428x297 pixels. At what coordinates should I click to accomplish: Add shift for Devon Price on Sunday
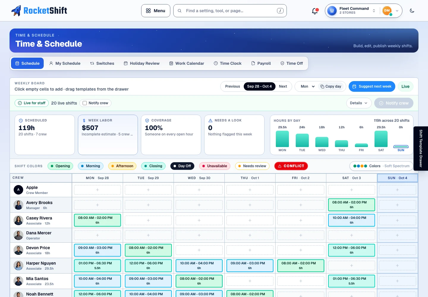(397, 250)
